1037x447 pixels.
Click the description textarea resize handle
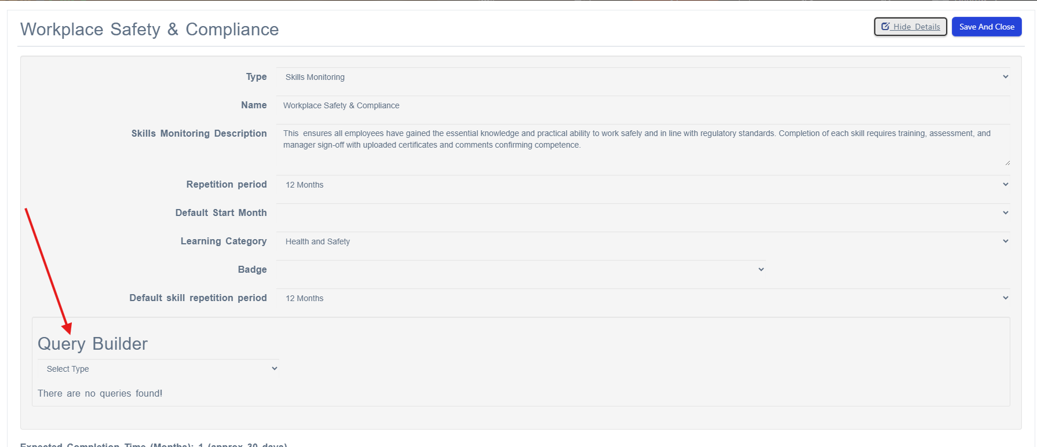click(1007, 163)
